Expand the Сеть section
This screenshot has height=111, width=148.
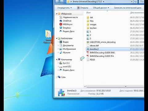click(57, 77)
